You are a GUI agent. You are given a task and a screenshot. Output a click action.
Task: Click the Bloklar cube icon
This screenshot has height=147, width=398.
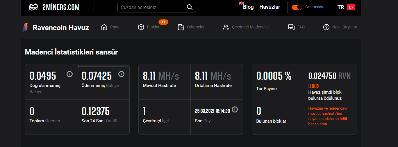pyautogui.click(x=141, y=27)
